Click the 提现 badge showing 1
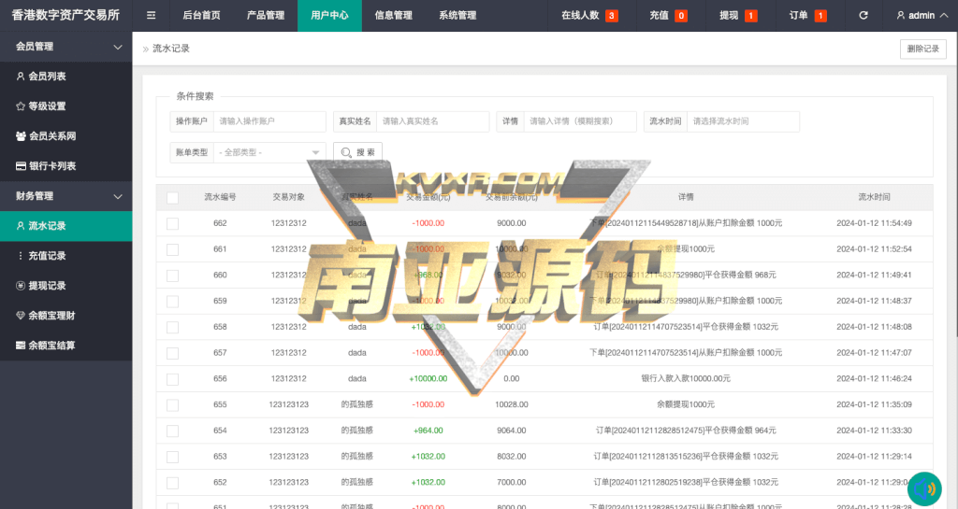The width and height of the screenshot is (958, 509). 751,16
